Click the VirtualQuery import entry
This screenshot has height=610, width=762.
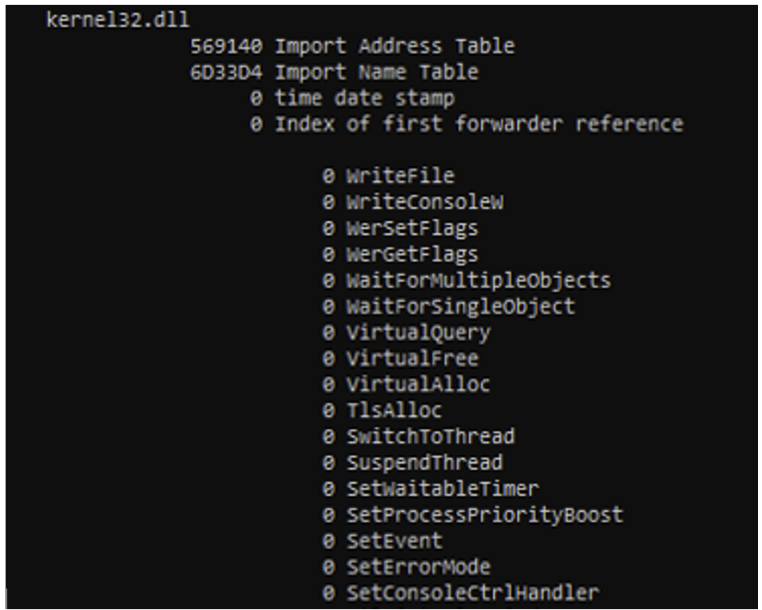(418, 332)
